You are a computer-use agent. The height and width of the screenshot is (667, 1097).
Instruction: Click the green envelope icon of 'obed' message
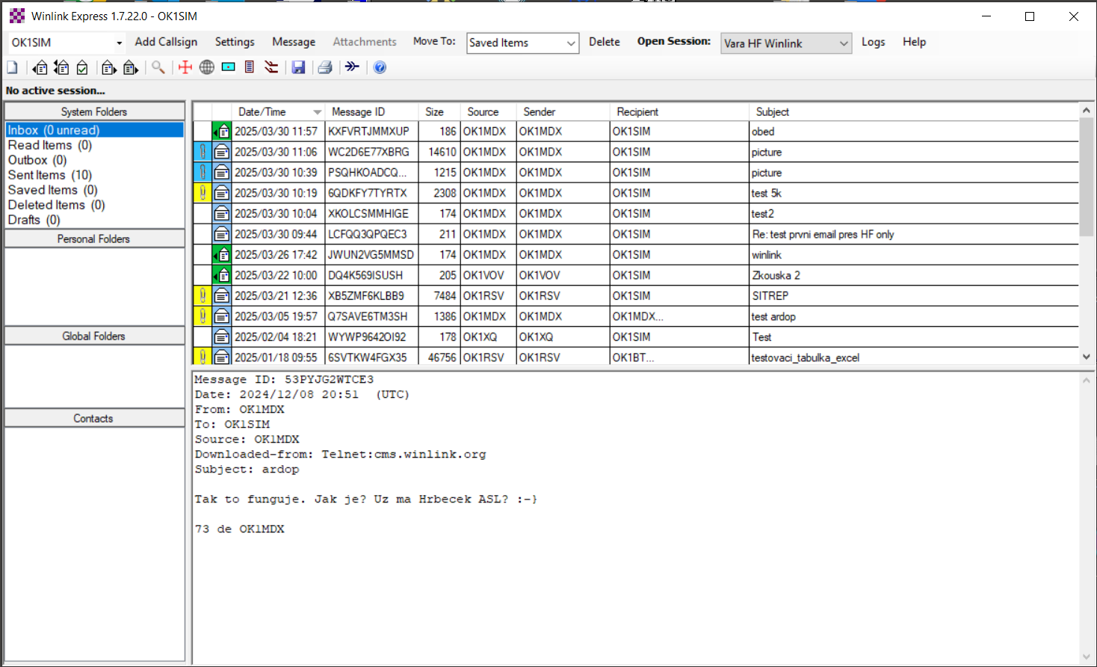(222, 132)
